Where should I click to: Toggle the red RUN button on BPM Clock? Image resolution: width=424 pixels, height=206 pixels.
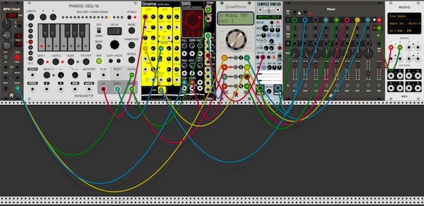pyautogui.click(x=17, y=57)
